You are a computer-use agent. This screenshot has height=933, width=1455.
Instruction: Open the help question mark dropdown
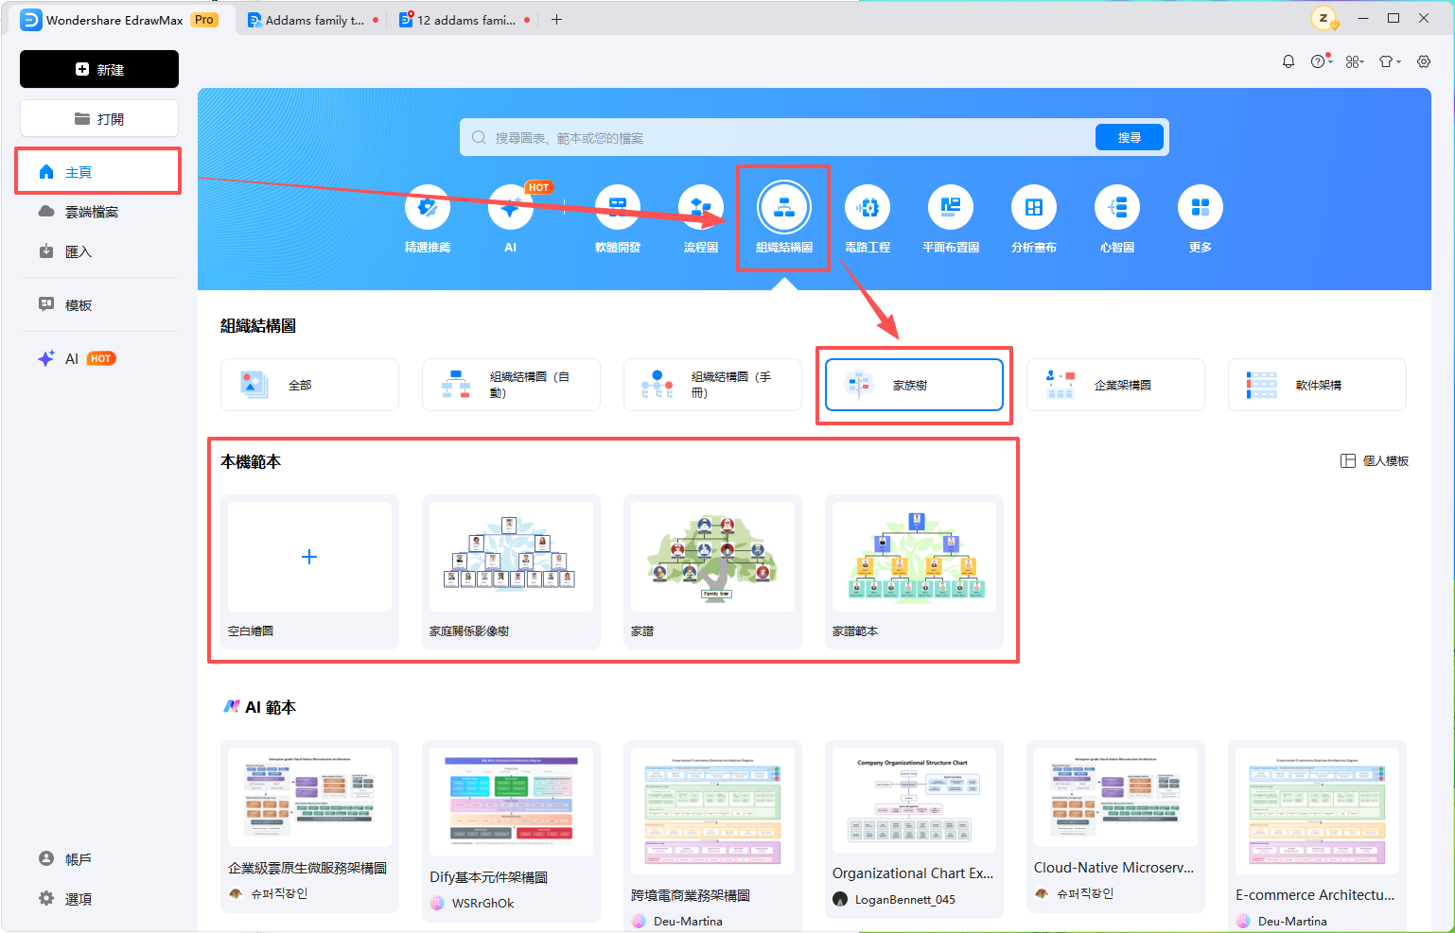click(1322, 61)
